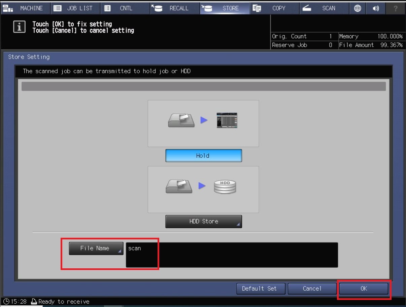406x307 pixels.
Task: Open the SCAN tab
Action: [324, 8]
